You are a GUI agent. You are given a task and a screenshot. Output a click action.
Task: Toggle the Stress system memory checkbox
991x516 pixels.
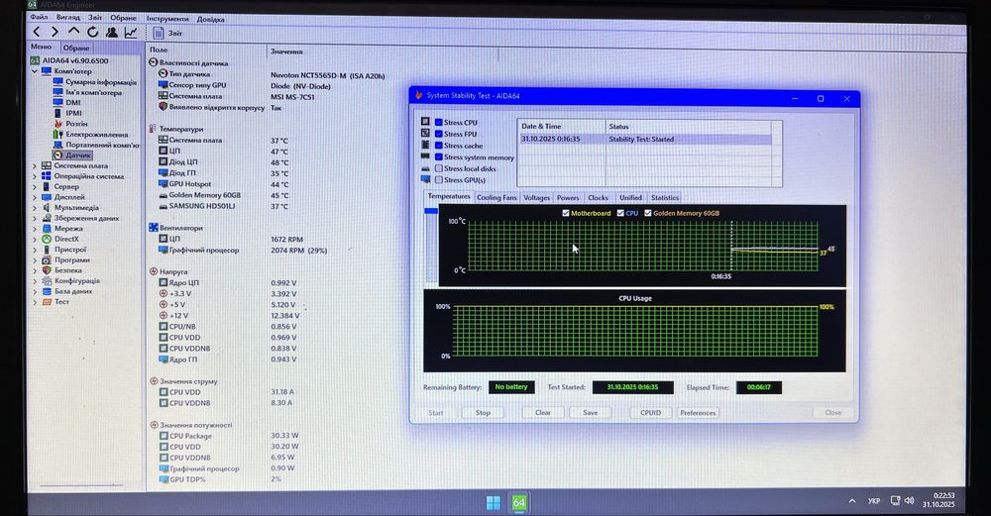(x=439, y=156)
